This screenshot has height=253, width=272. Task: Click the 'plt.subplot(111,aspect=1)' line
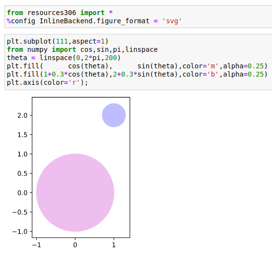(58, 41)
